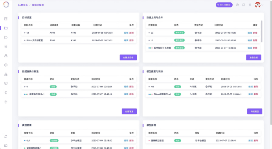Viewport: 272px width, 149px height.
Task: Select the active closed-folder sidebar icon
Action: pyautogui.click(x=6, y=28)
